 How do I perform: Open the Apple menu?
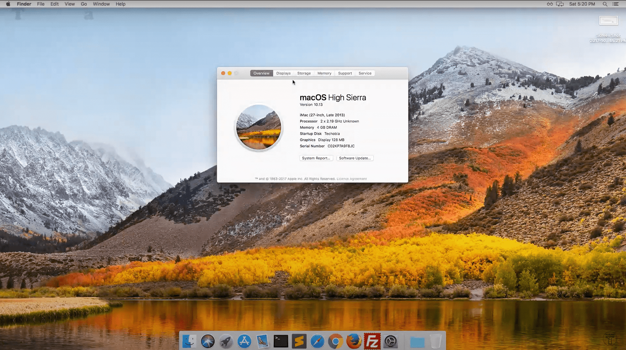(8, 4)
